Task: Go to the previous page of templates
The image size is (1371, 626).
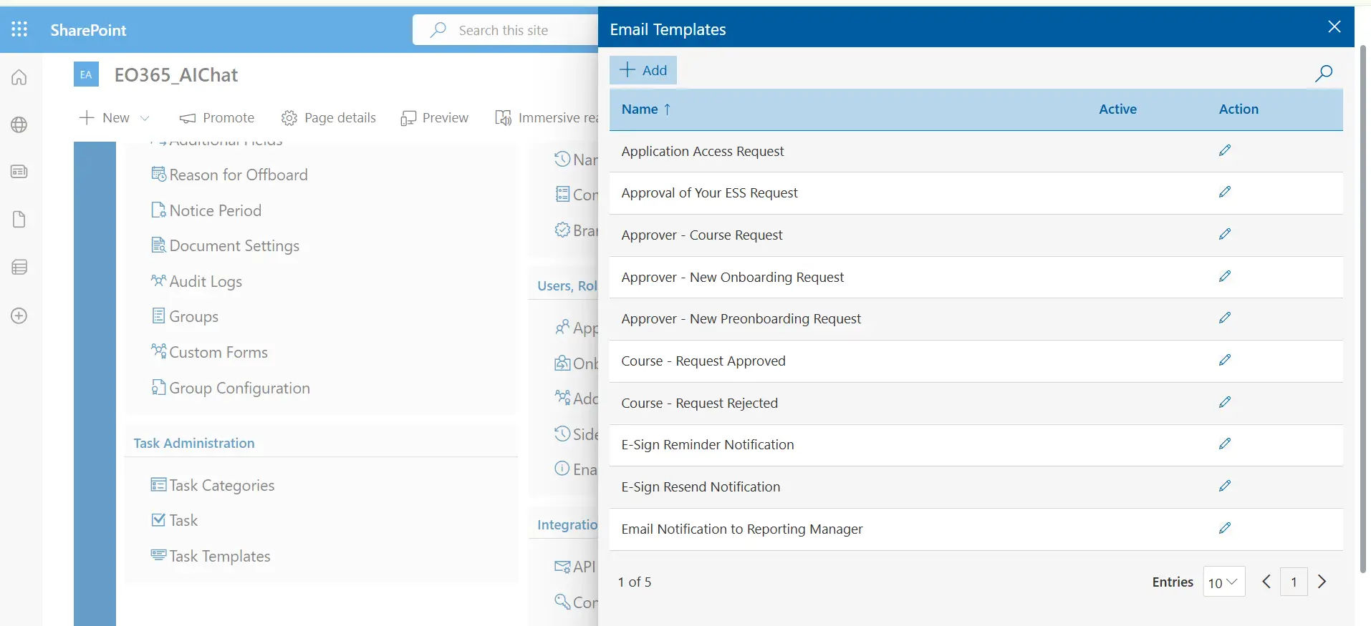Action: coord(1266,582)
